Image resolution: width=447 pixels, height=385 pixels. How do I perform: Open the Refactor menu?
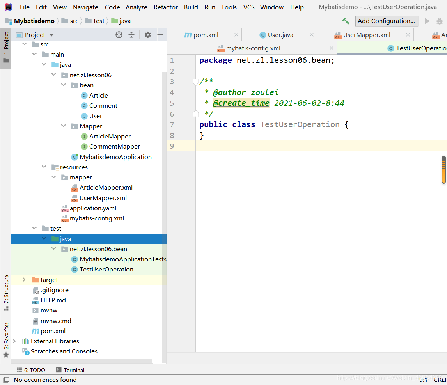click(x=165, y=7)
